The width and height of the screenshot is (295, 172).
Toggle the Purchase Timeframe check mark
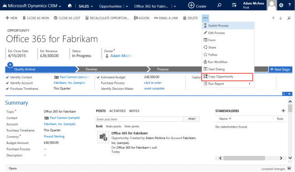pyautogui.click(x=7, y=89)
